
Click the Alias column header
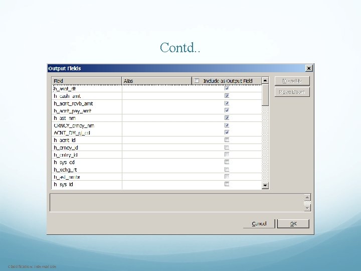point(157,81)
